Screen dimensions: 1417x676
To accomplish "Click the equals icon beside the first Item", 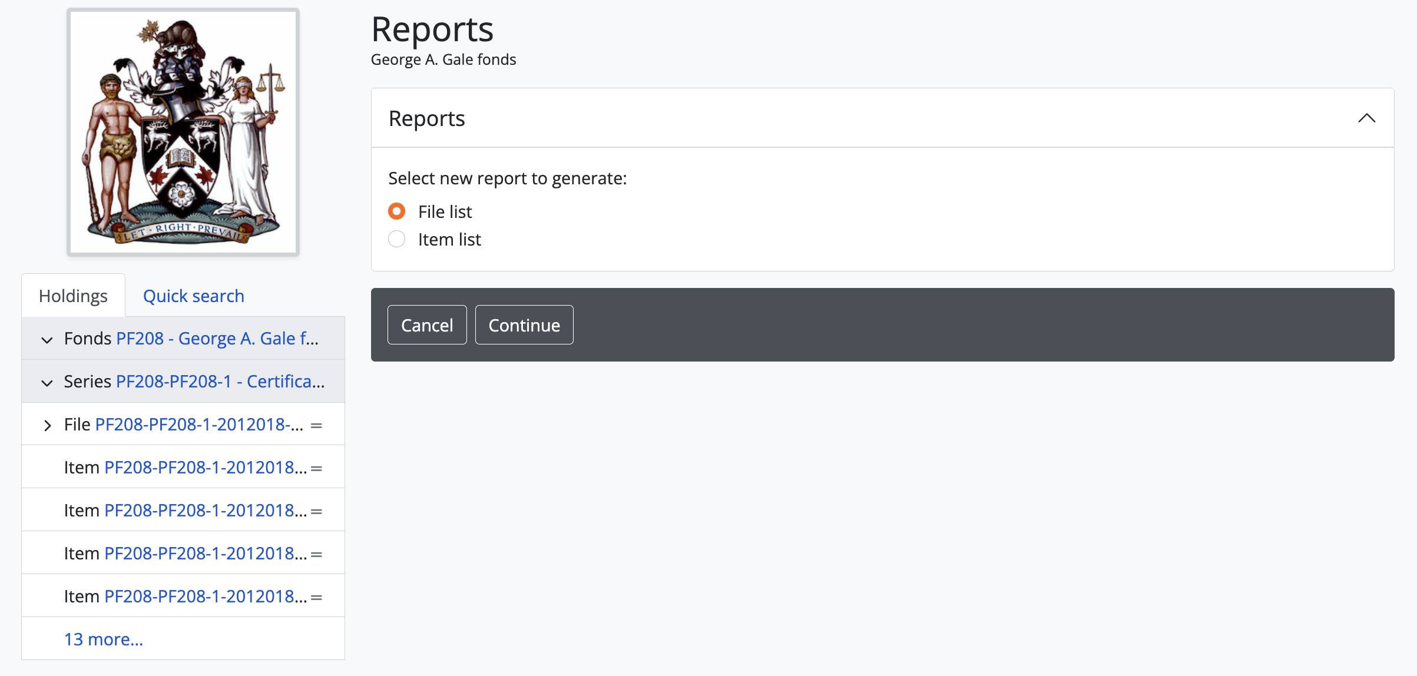I will [316, 468].
